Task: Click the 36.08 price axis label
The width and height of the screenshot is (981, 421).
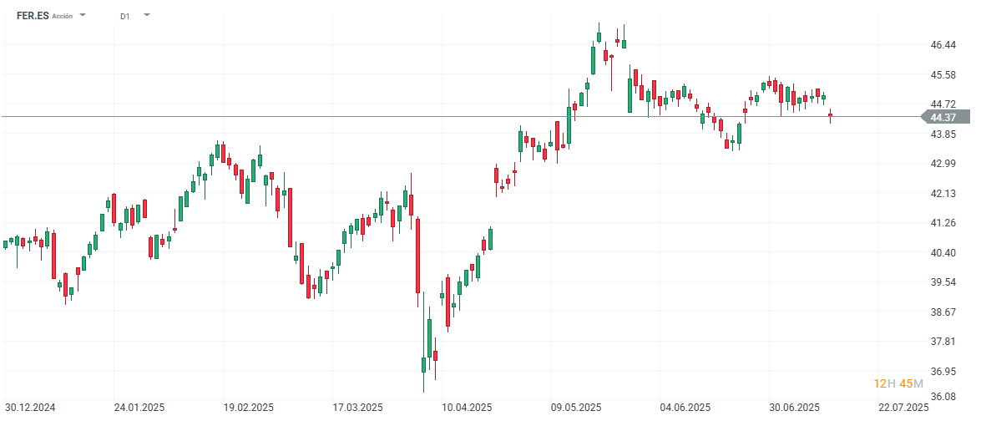Action: pos(943,397)
